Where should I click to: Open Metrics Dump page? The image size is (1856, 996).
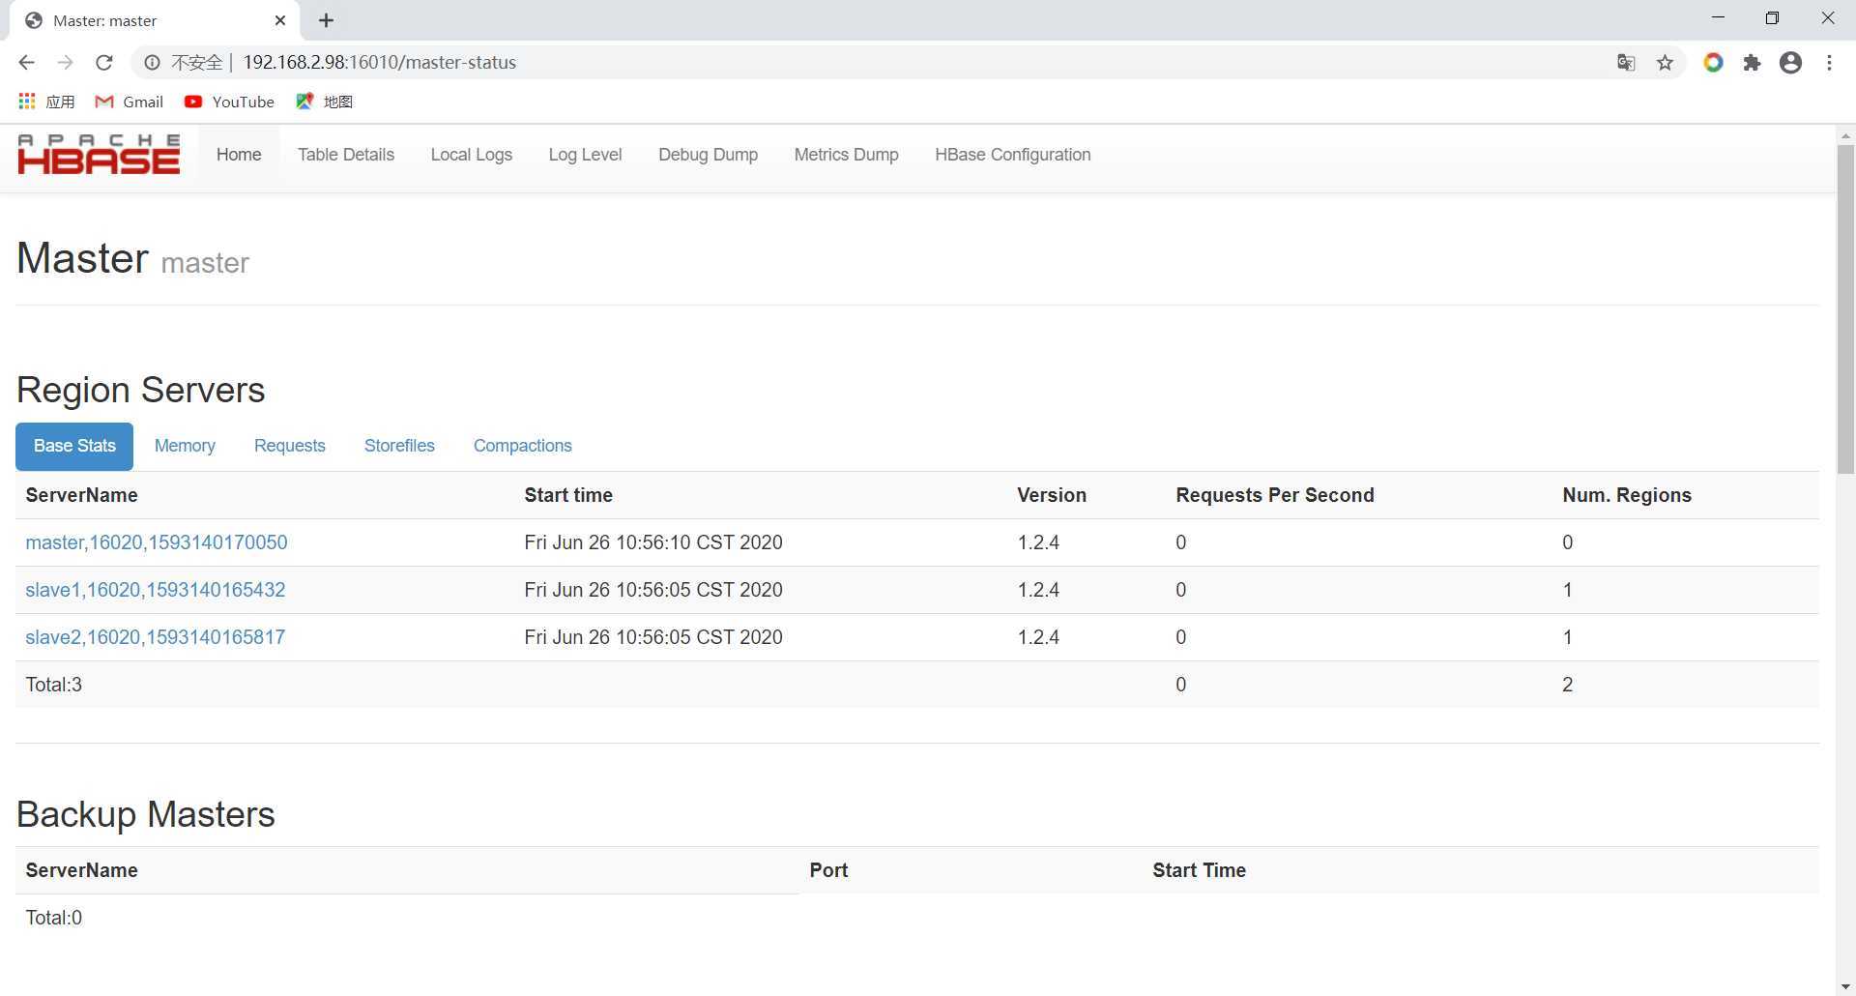point(847,155)
